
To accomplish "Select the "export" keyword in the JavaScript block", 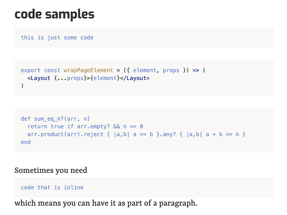I will pyautogui.click(x=31, y=70).
